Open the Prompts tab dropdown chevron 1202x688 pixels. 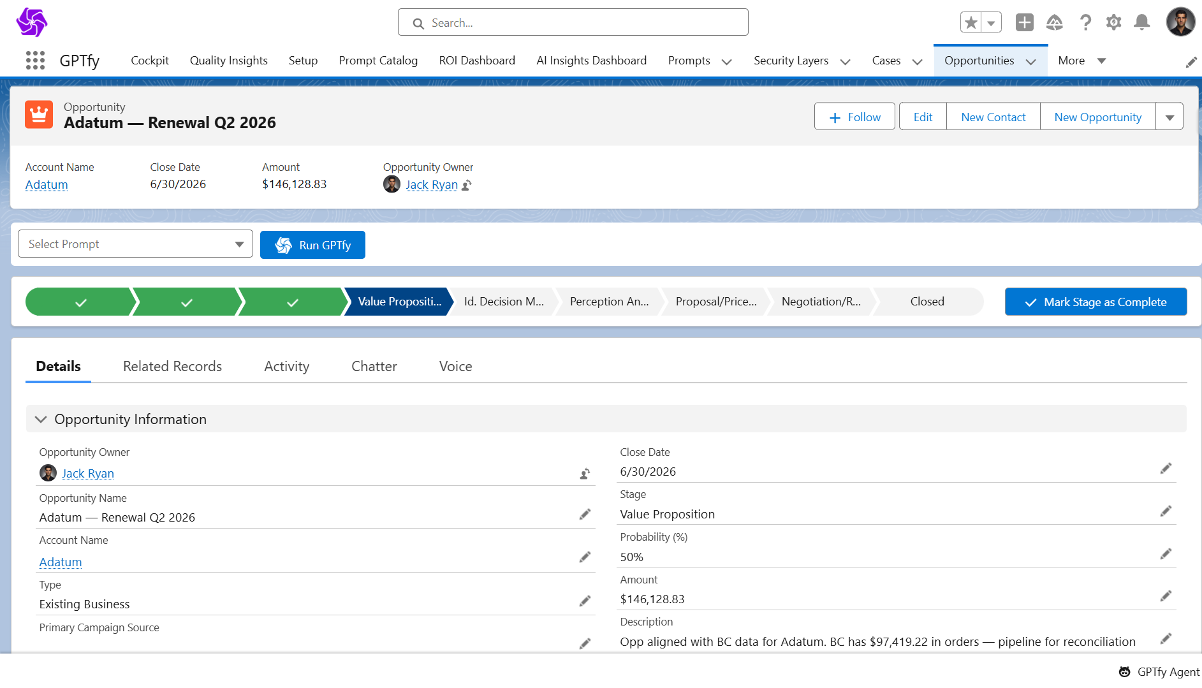pos(726,62)
